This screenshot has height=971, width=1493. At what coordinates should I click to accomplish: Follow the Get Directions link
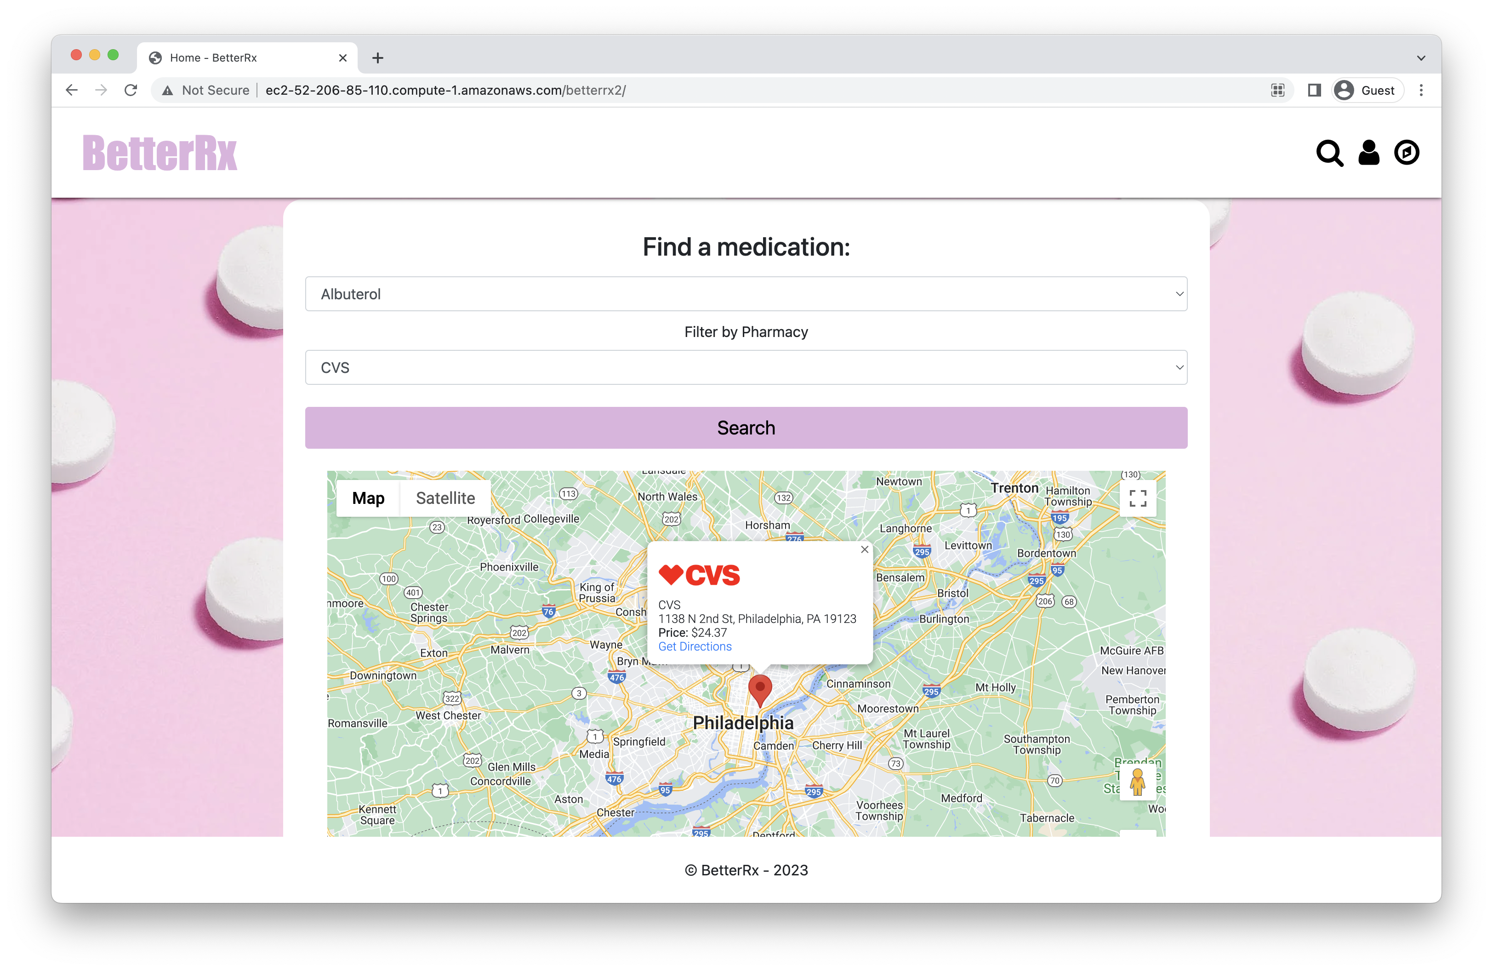(695, 647)
